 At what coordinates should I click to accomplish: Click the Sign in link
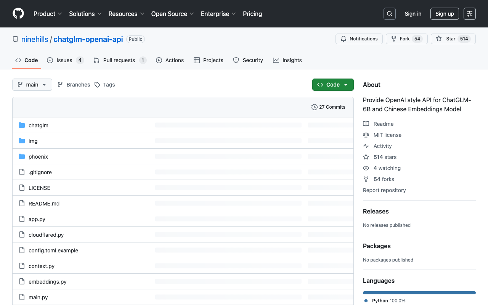click(x=413, y=14)
